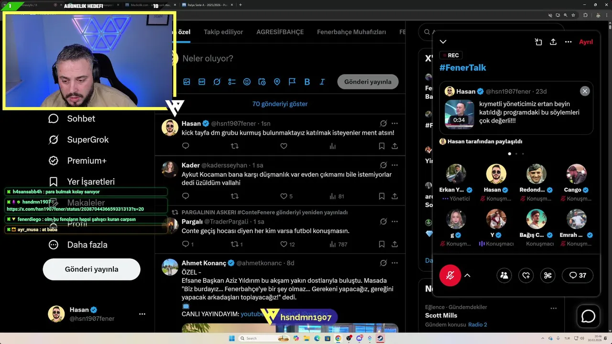Open the floating chat bubble button

coord(588,316)
